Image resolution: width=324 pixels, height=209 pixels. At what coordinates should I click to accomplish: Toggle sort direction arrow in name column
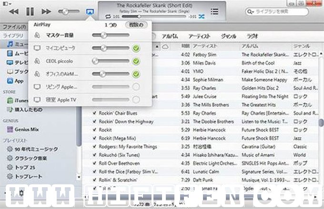[x=157, y=47]
